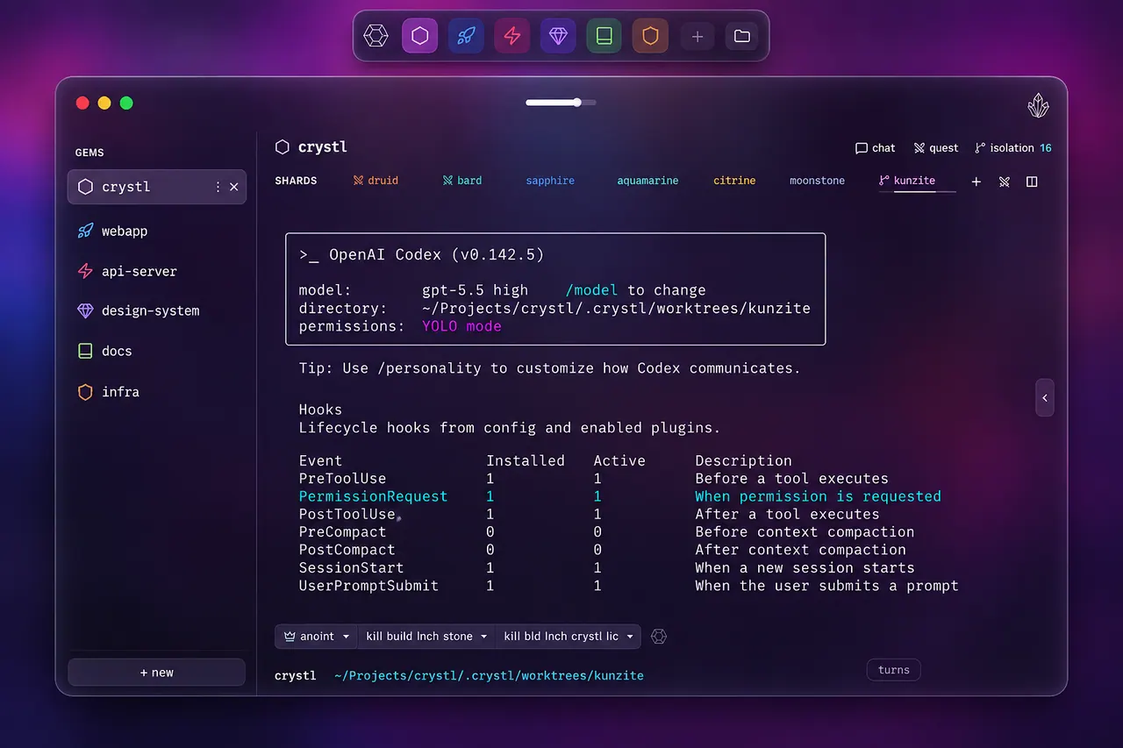Open the anoint dropdown
The image size is (1123, 748).
pos(316,637)
